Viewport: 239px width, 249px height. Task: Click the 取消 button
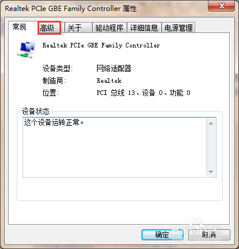(x=209, y=235)
